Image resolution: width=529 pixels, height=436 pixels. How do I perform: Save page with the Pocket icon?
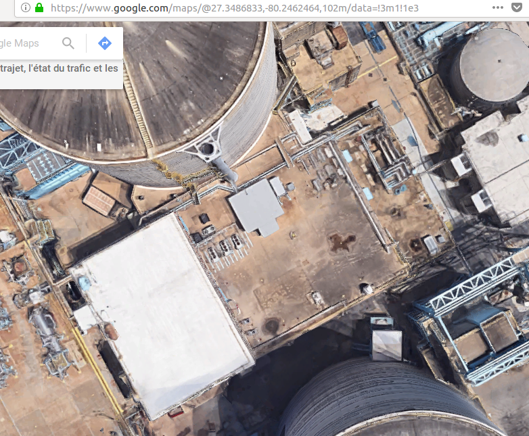[x=519, y=8]
